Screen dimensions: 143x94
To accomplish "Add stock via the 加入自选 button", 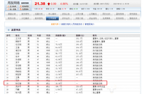I will 12,9.
